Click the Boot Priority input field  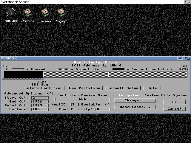[103, 109]
